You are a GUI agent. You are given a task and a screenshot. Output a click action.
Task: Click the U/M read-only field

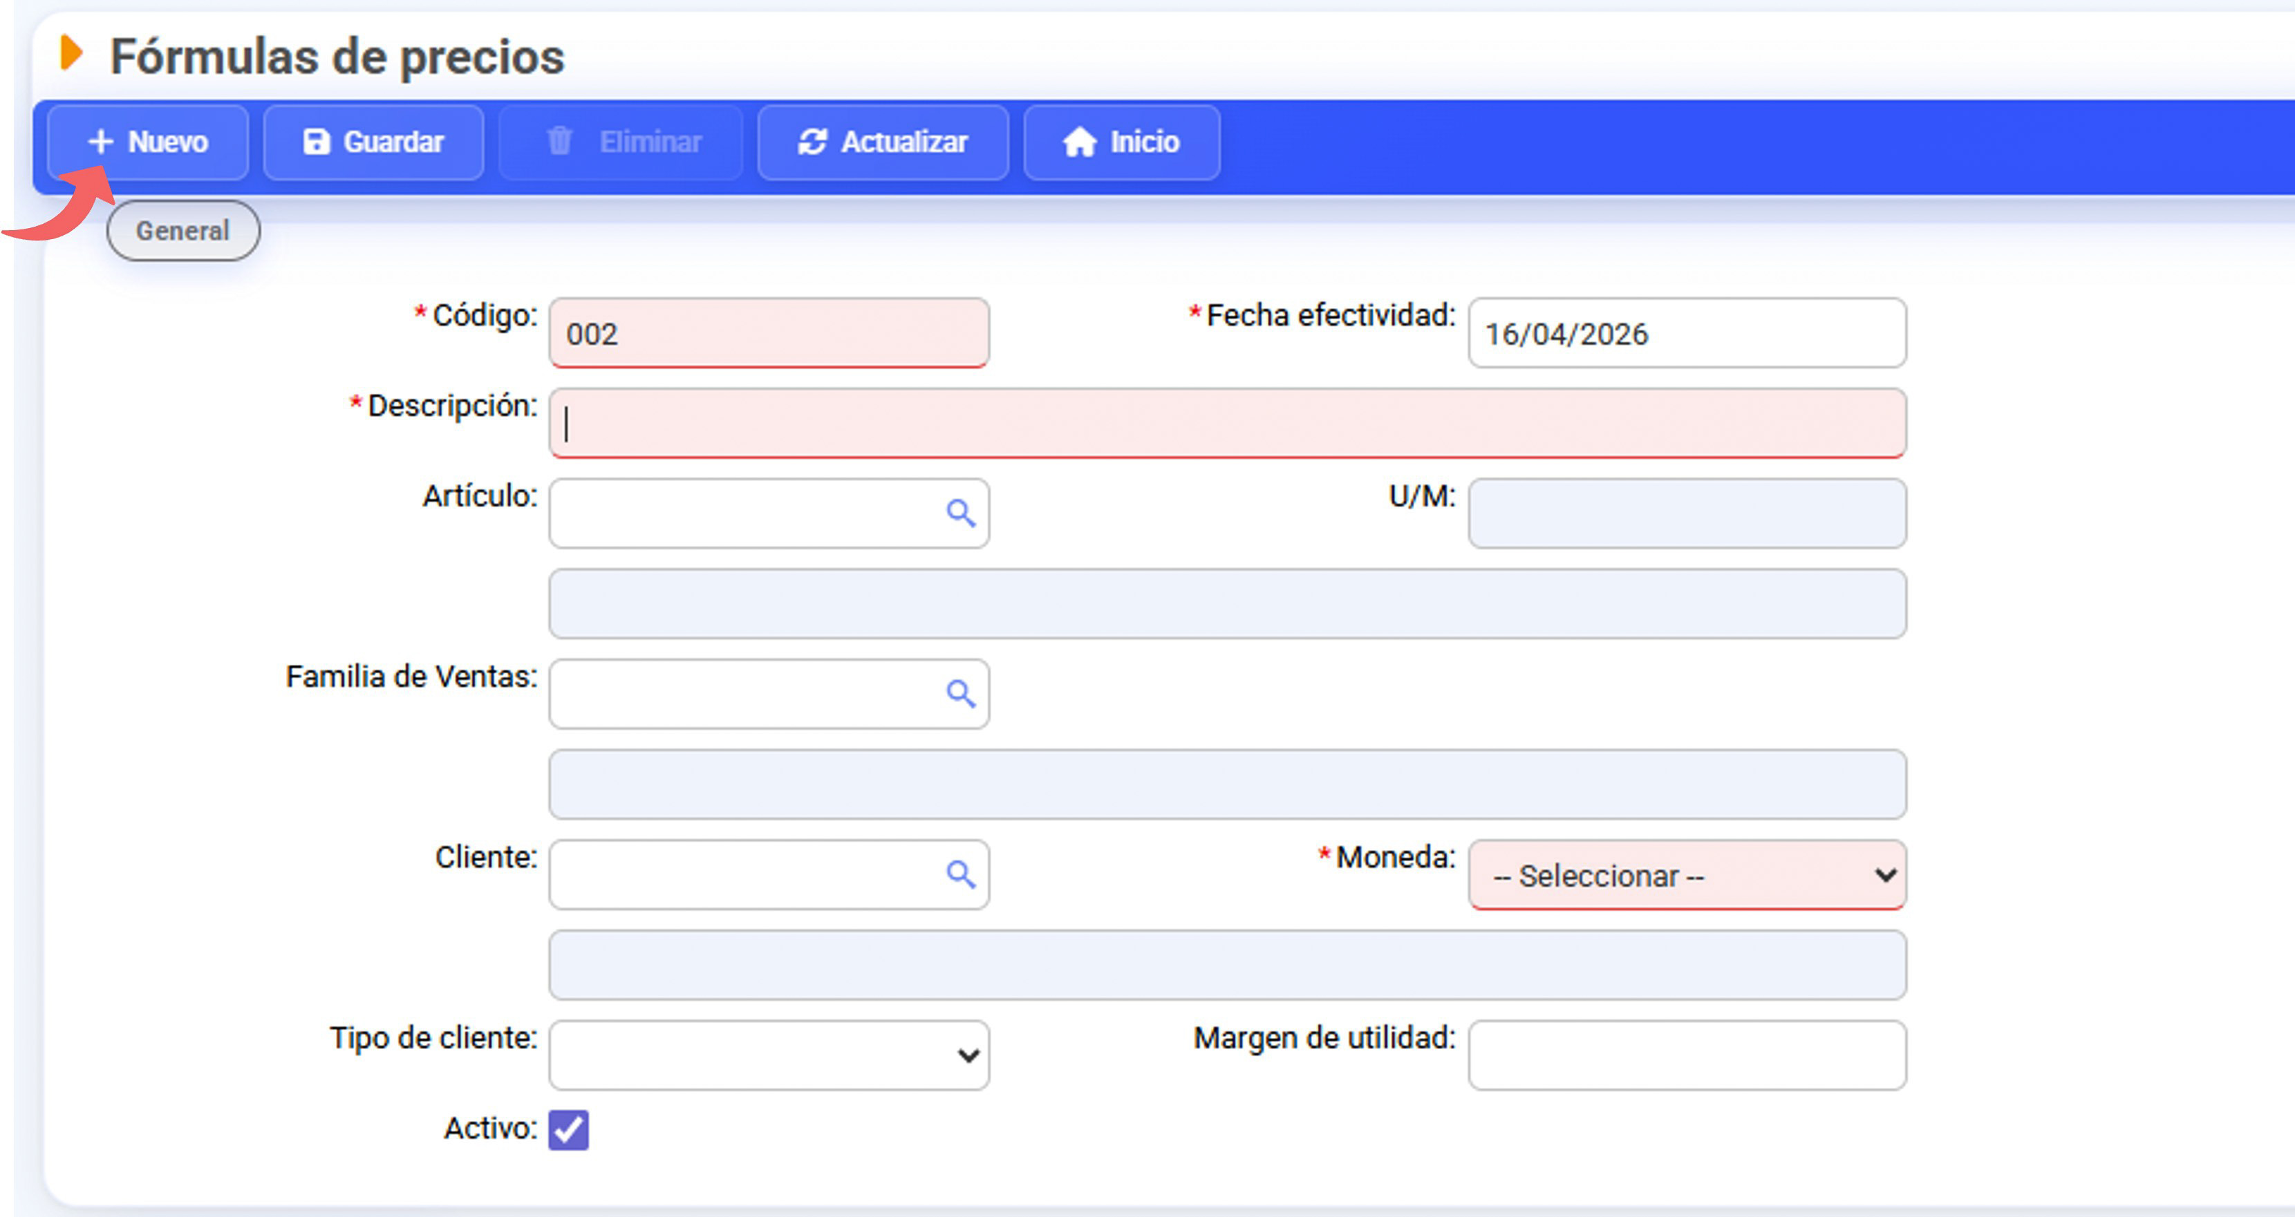(1687, 513)
